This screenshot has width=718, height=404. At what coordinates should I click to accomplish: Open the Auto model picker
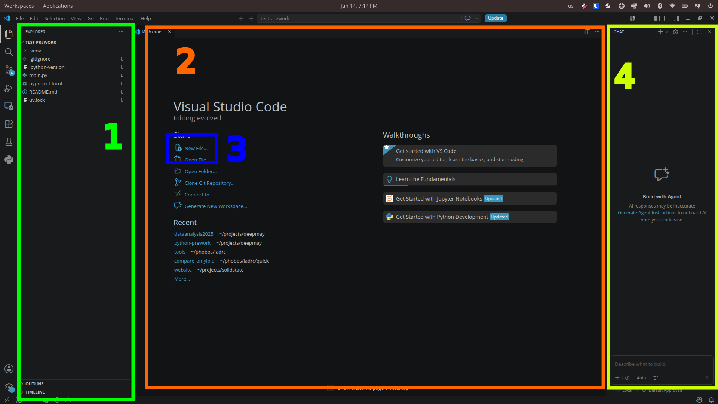click(641, 378)
